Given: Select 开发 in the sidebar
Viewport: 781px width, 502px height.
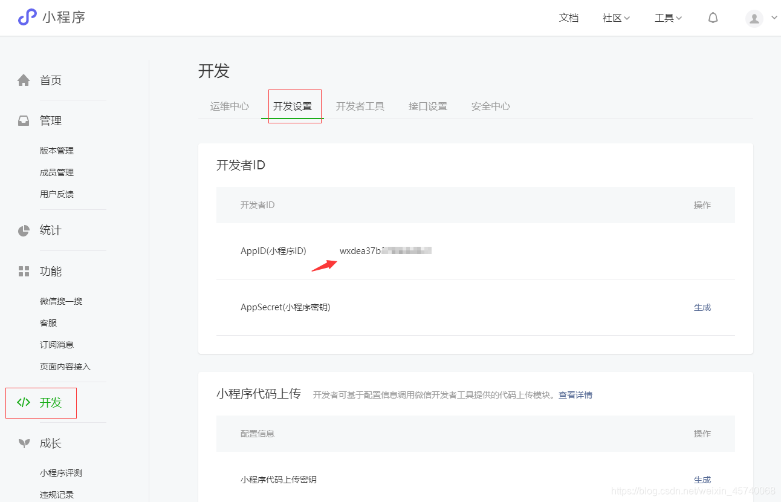Looking at the screenshot, I should 51,403.
